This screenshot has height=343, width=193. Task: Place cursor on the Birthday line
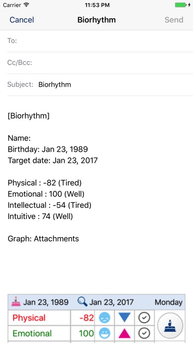pos(48,149)
